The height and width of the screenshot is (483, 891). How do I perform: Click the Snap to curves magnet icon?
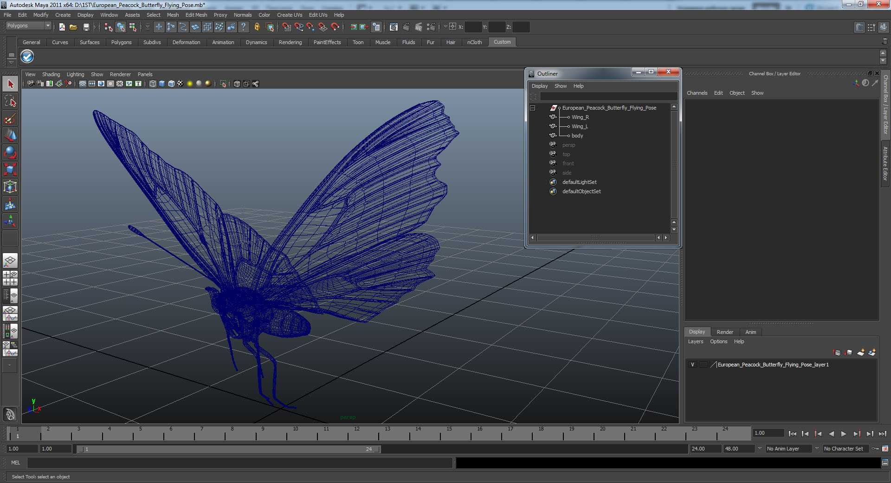[x=299, y=27]
